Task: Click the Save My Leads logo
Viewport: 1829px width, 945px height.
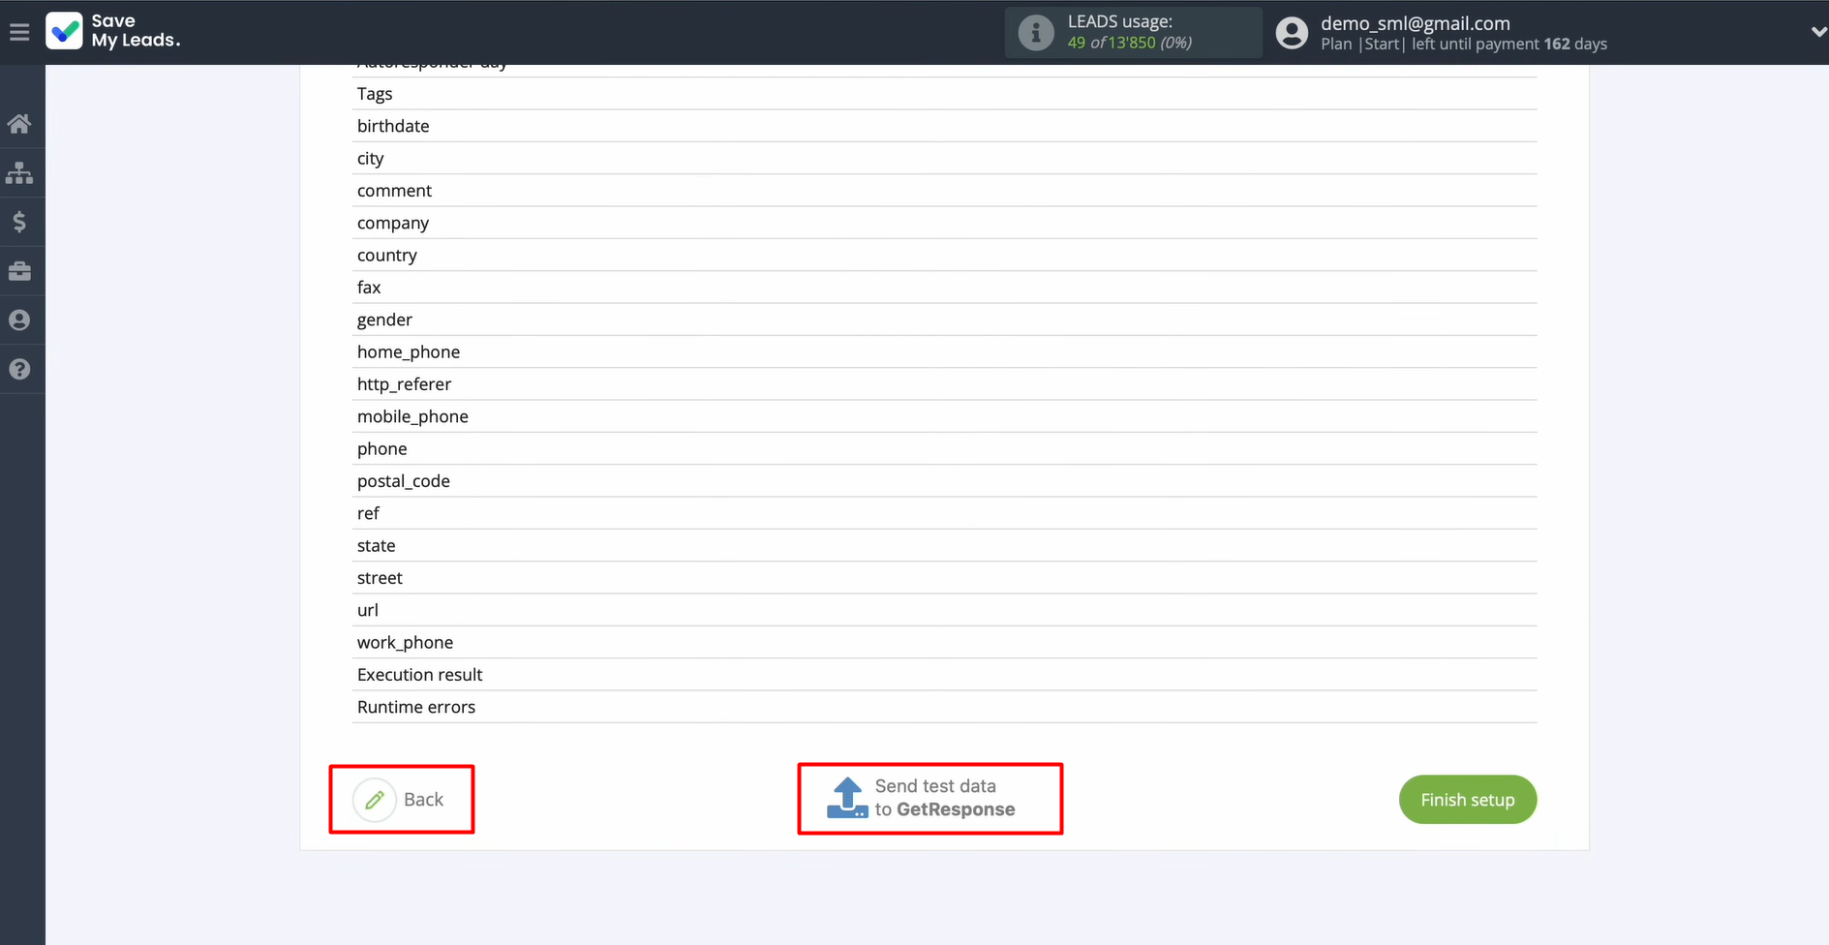Action: (111, 31)
